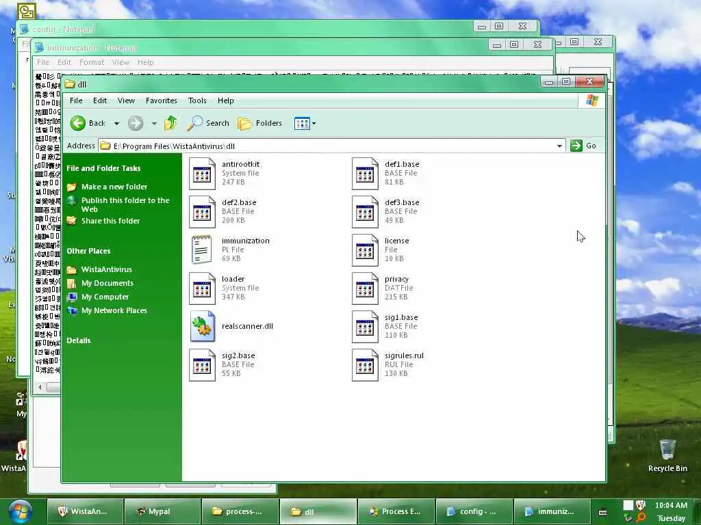Click the keyboard icon in the taskbar
The height and width of the screenshot is (525, 701).
pyautogui.click(x=602, y=512)
